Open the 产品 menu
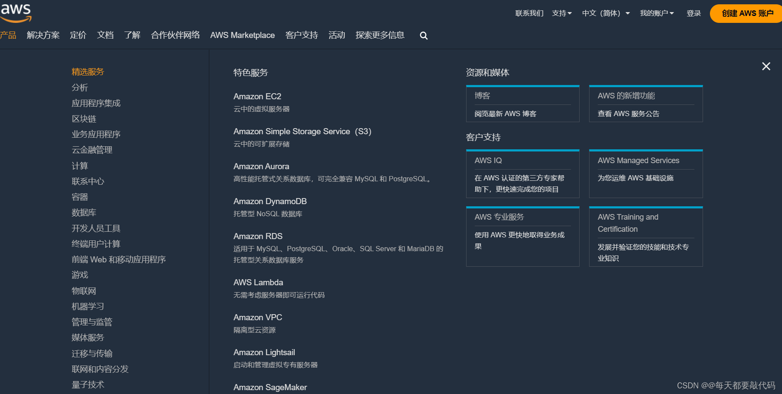 (8, 35)
